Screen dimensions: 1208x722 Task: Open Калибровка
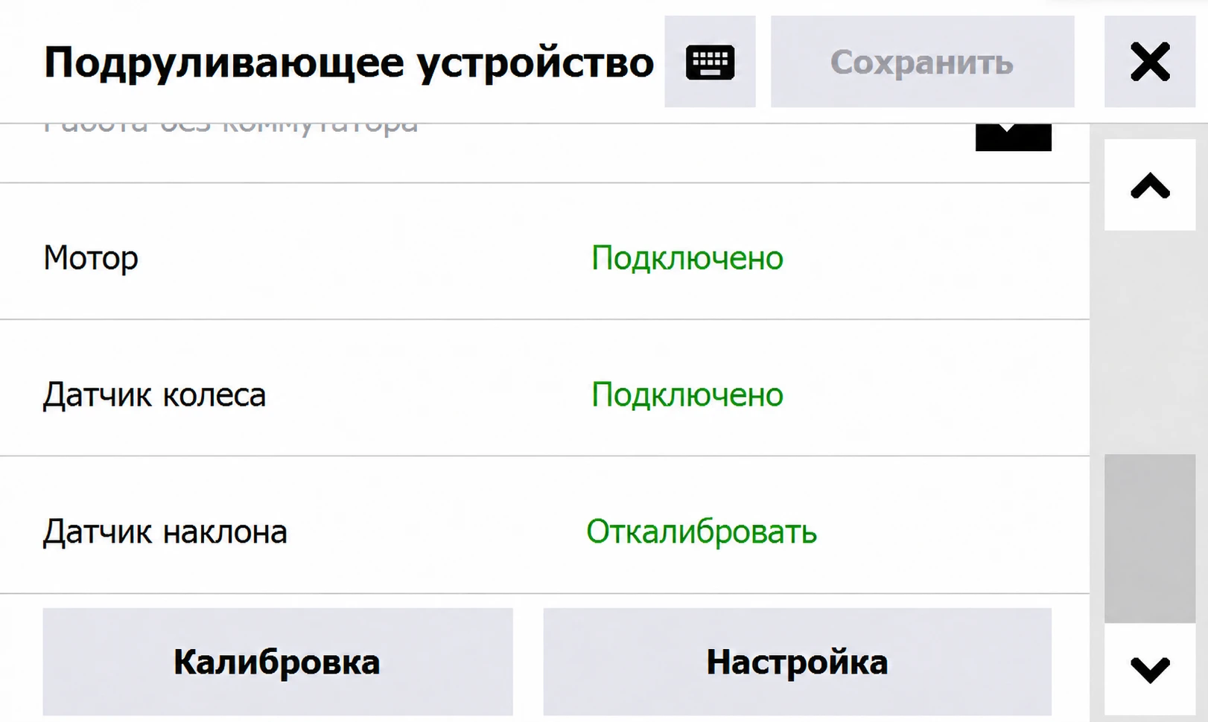coord(278,662)
